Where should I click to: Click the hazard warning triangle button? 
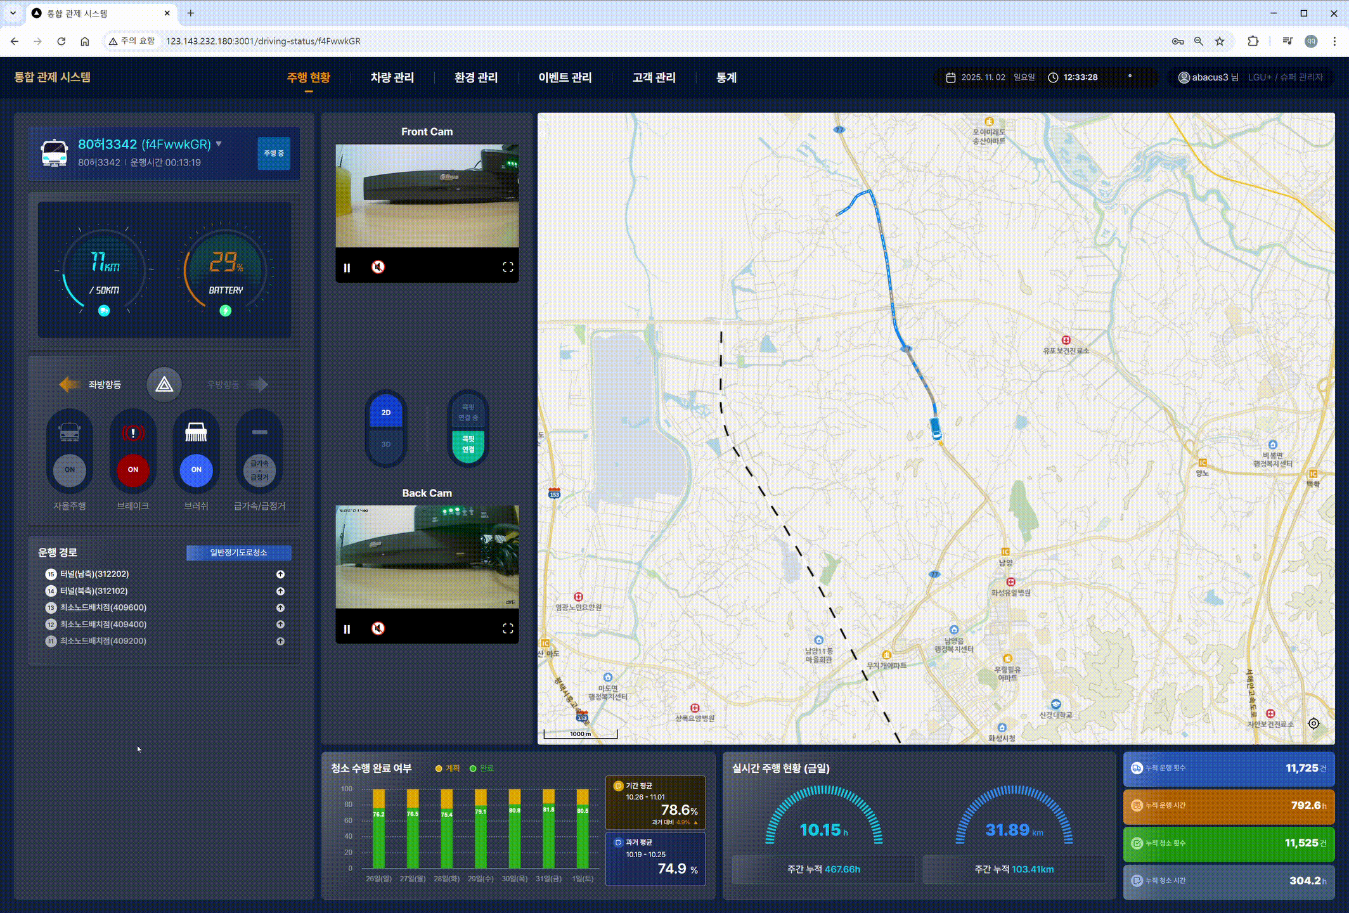pos(164,384)
